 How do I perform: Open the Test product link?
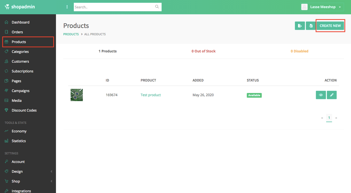pyautogui.click(x=151, y=95)
